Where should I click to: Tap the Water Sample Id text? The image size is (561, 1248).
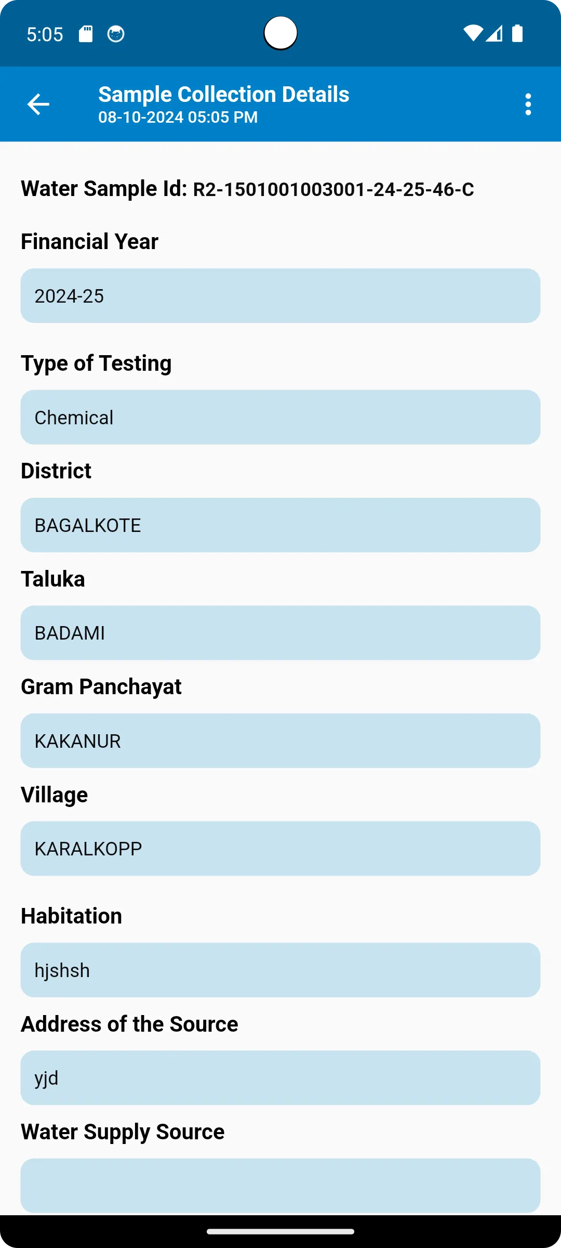pos(247,189)
